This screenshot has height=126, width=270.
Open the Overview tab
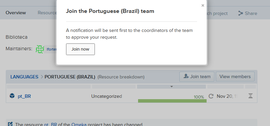pos(16,13)
